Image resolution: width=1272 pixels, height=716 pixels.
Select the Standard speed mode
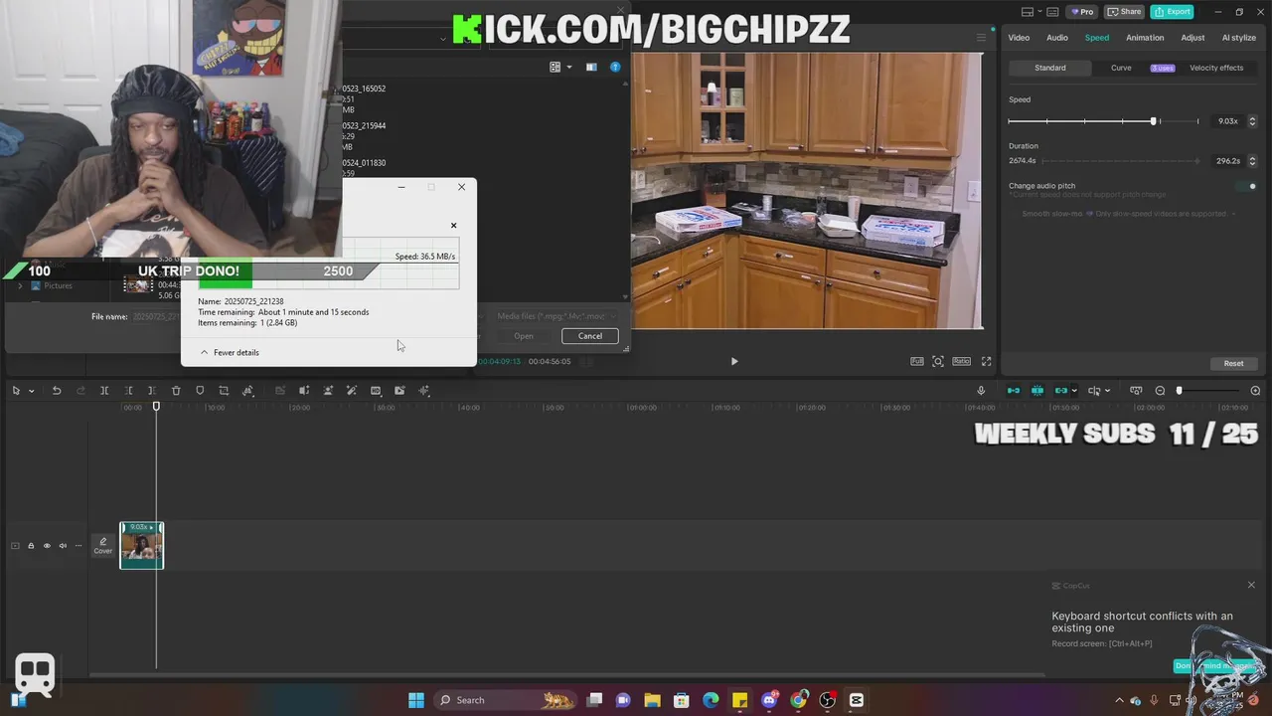[x=1050, y=68]
